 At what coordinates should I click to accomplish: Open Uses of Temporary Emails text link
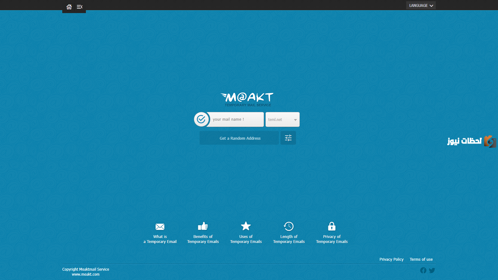(246, 239)
